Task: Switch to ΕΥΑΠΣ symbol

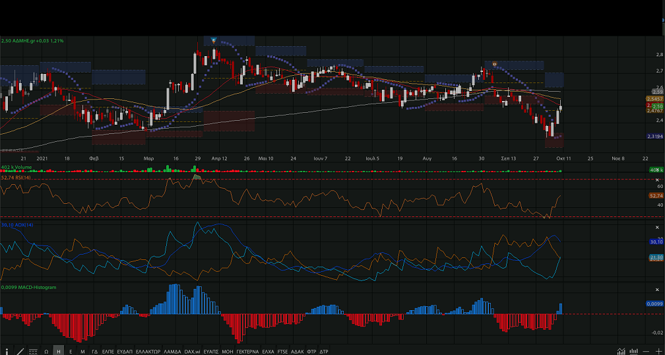Action: 211,351
